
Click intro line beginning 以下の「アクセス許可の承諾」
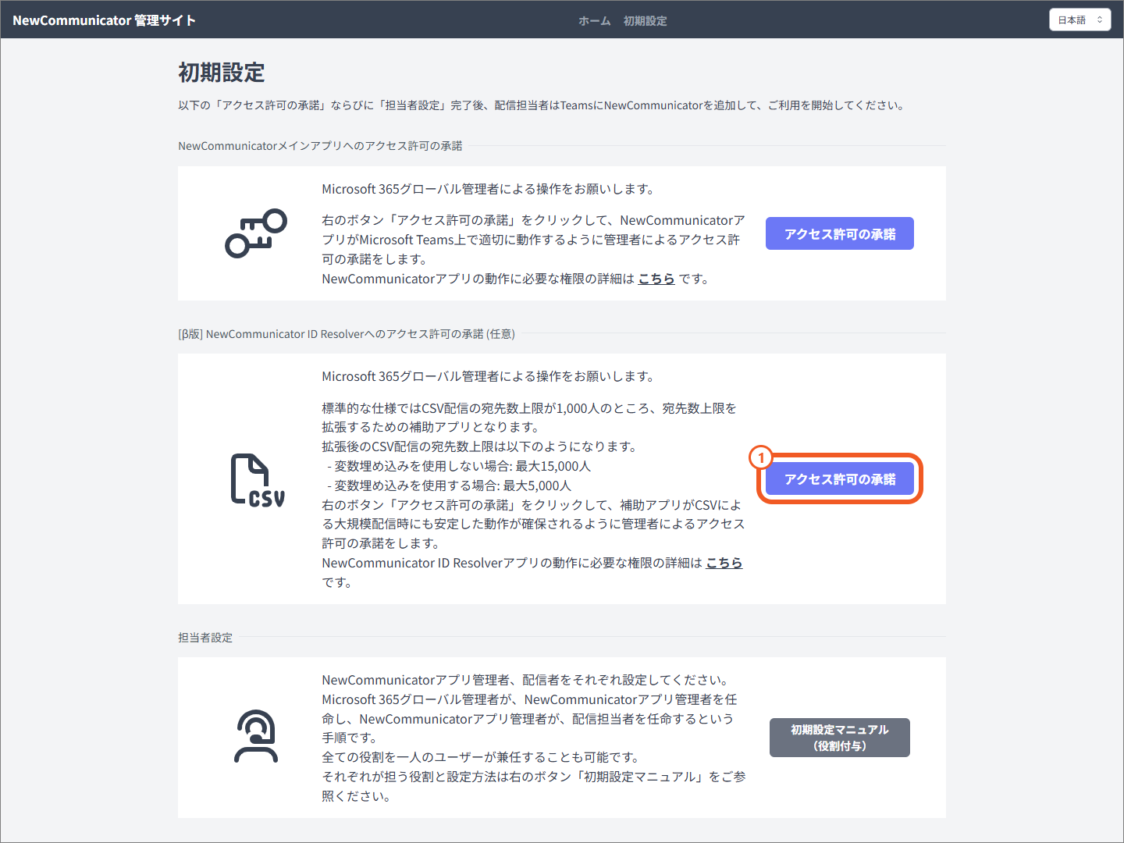click(542, 105)
